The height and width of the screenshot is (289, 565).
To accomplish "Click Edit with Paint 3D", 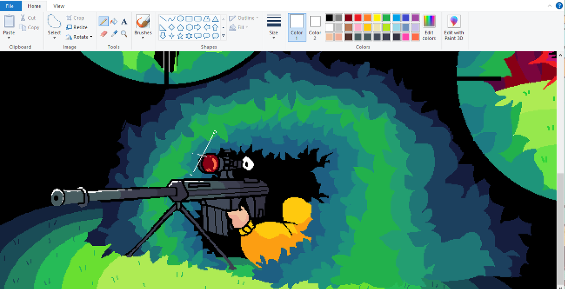I will (454, 27).
